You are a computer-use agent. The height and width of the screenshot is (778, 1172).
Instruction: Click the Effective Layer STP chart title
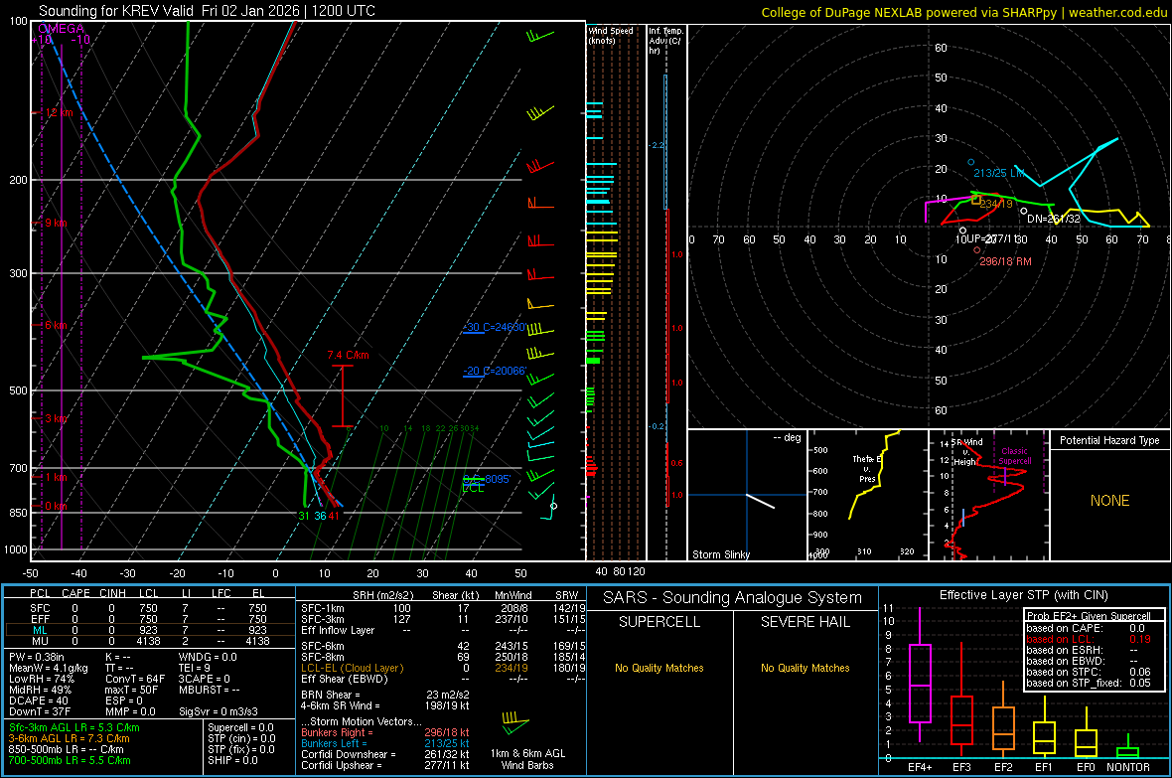coord(1023,595)
